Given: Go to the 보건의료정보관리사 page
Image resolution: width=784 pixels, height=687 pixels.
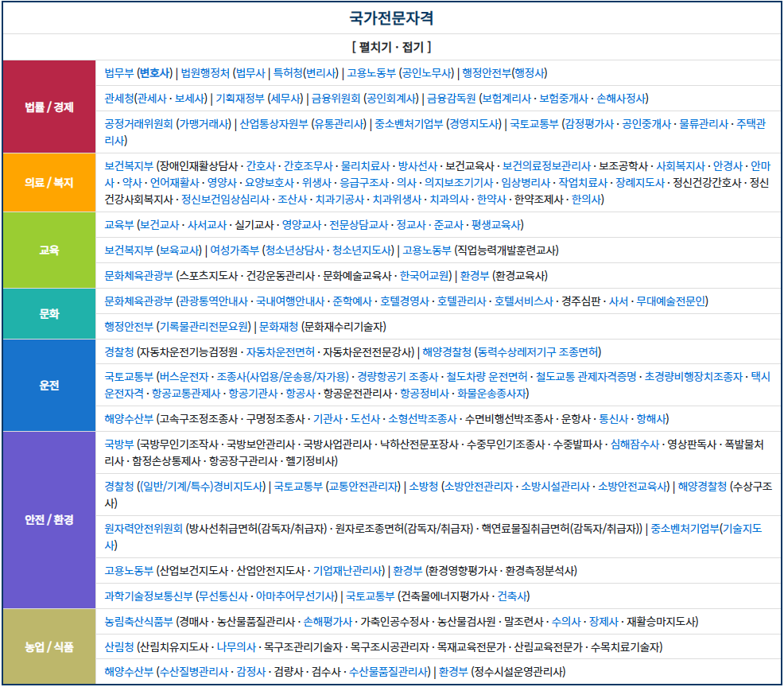Looking at the screenshot, I should [x=546, y=166].
